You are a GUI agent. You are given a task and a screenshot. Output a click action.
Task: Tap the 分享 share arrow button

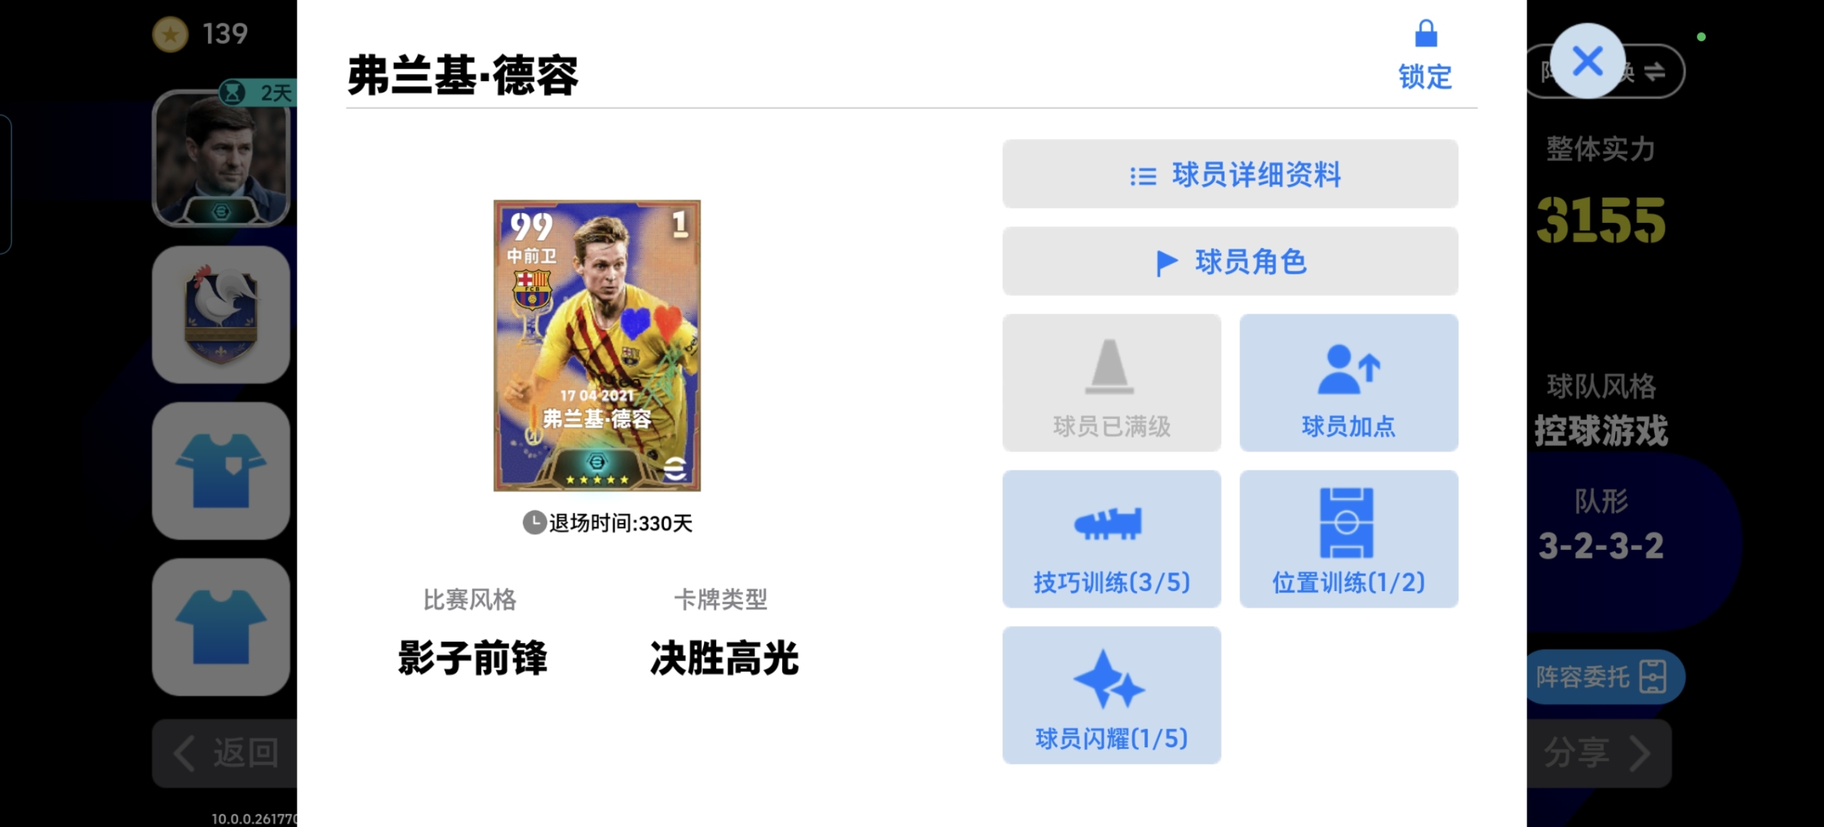click(x=1599, y=753)
